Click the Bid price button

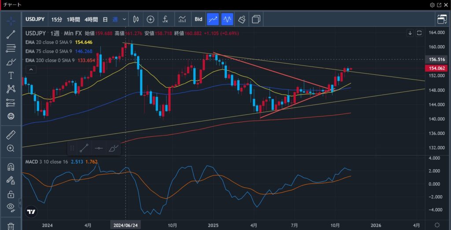point(198,19)
